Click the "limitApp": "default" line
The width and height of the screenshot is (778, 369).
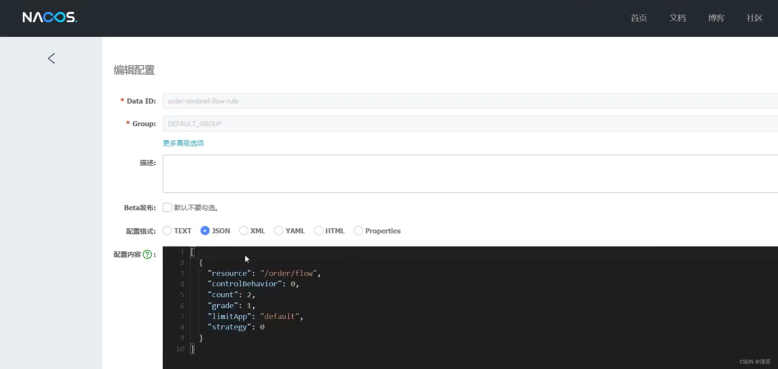[256, 316]
